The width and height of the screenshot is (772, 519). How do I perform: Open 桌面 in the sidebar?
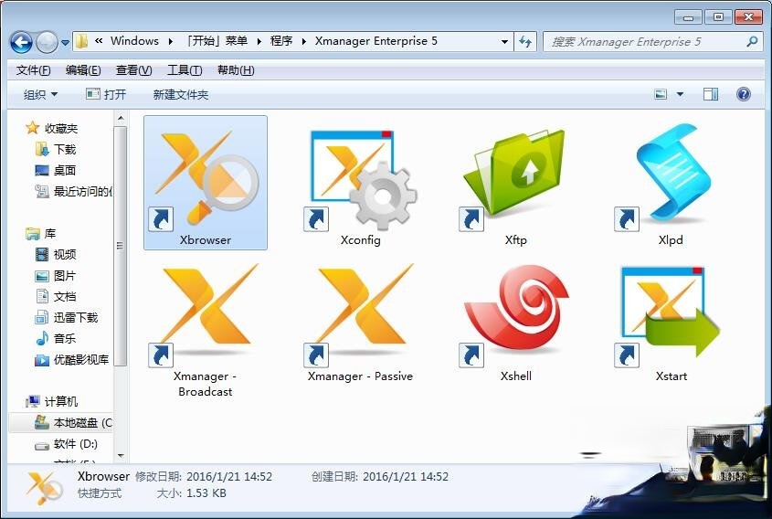point(65,170)
